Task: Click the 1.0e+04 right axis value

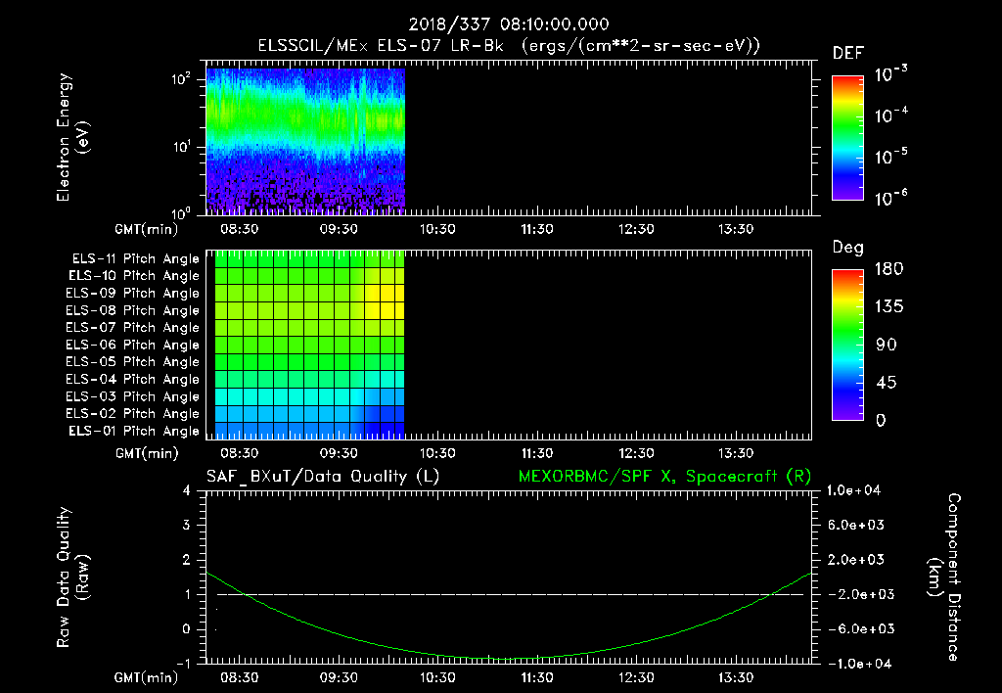Action: (853, 490)
